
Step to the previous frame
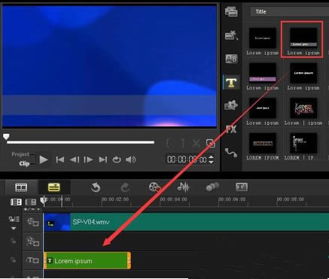pos(75,159)
